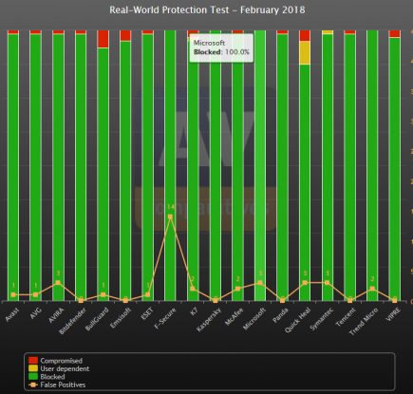Click the Microsoft false positives marker labeled 3
The height and width of the screenshot is (394, 413).
260,283
